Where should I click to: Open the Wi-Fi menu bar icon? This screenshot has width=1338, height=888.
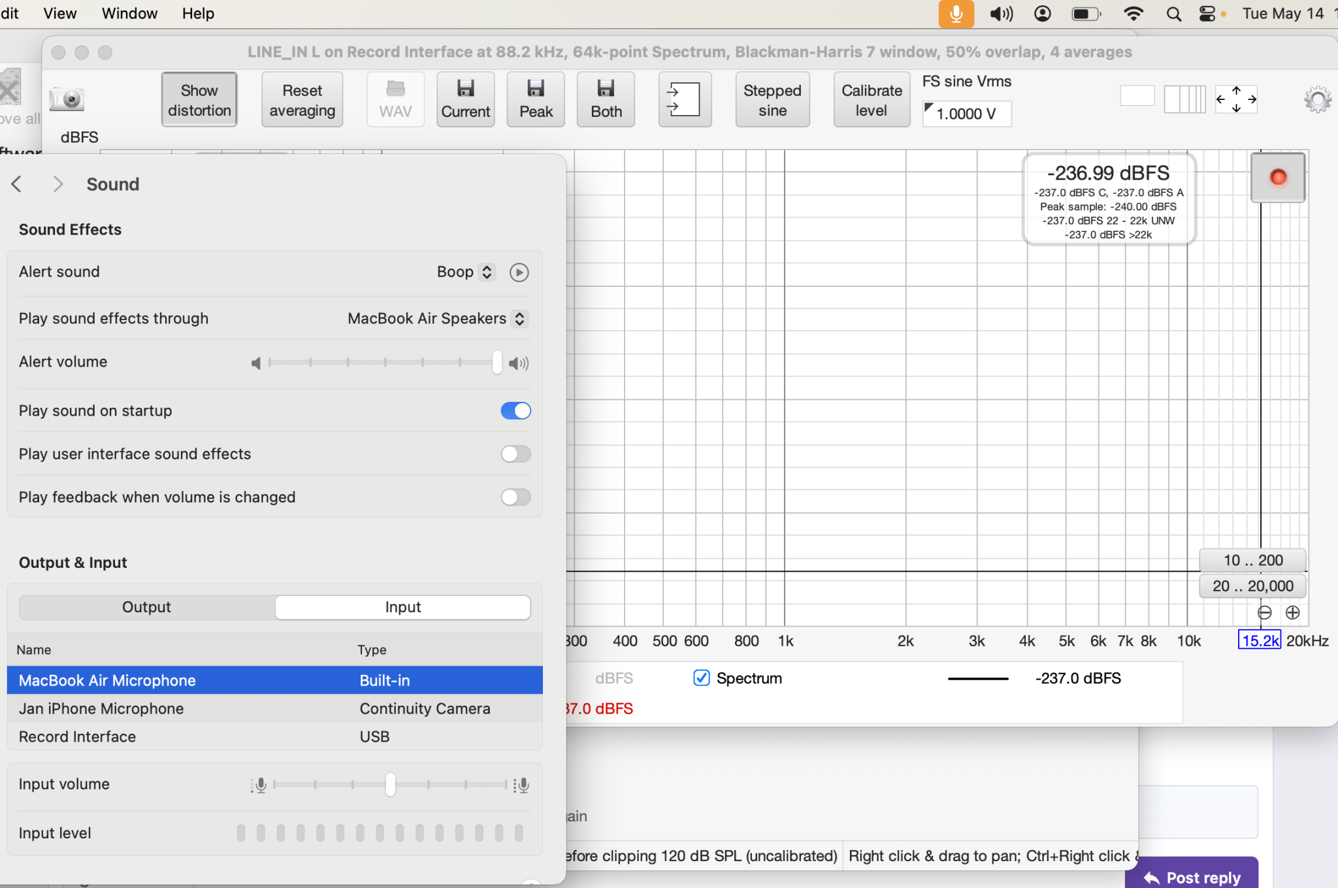[x=1134, y=14]
